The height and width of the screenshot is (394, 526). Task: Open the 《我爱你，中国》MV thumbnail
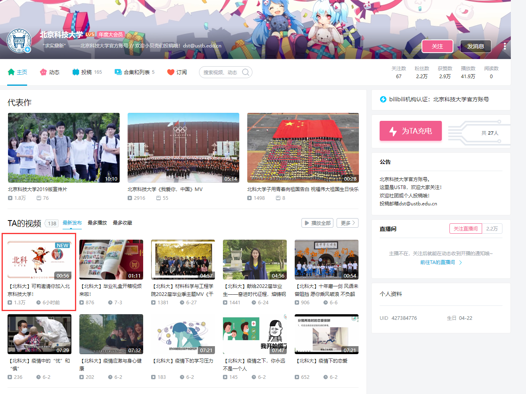coord(183,148)
